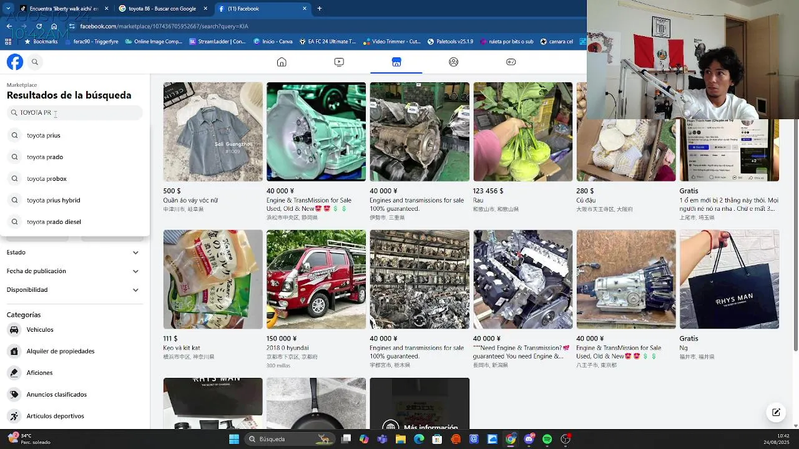Open the denim shirt listing for 500 $
The image size is (799, 449).
[x=213, y=132]
